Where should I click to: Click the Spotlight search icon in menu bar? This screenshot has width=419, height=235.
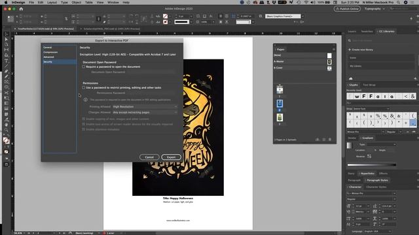pyautogui.click(x=398, y=2)
